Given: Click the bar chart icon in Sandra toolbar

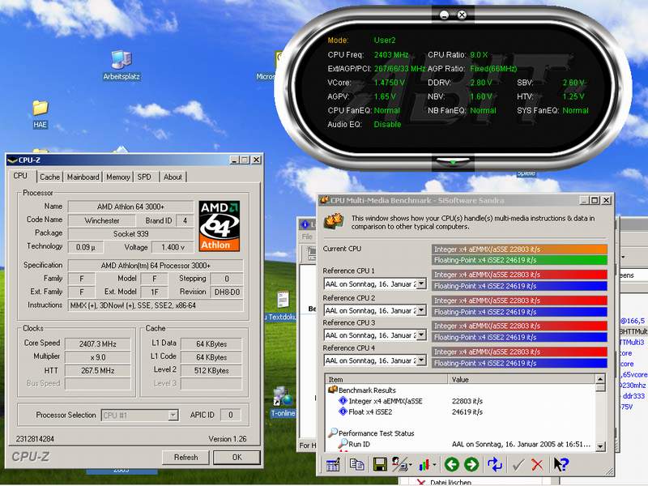Looking at the screenshot, I should pos(424,465).
